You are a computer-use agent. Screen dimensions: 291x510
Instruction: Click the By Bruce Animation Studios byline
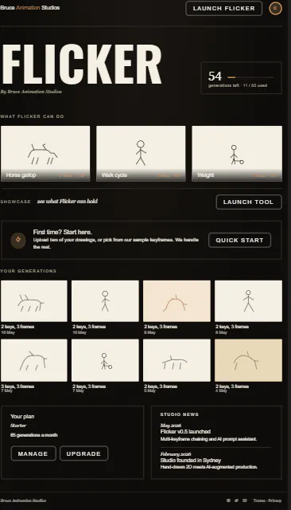tap(31, 92)
